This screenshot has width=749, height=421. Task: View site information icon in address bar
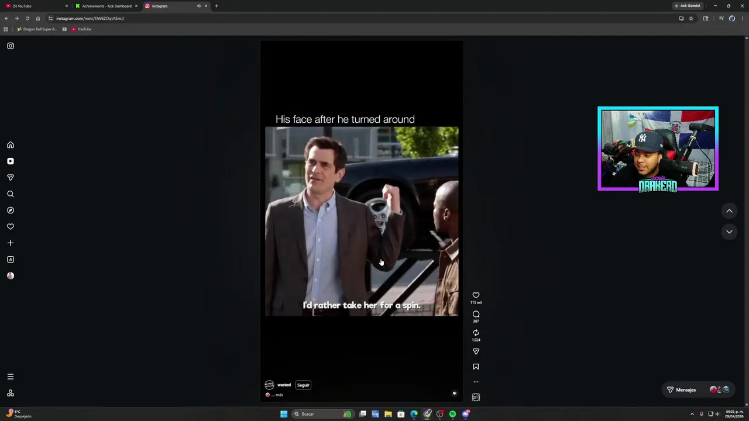(x=51, y=18)
